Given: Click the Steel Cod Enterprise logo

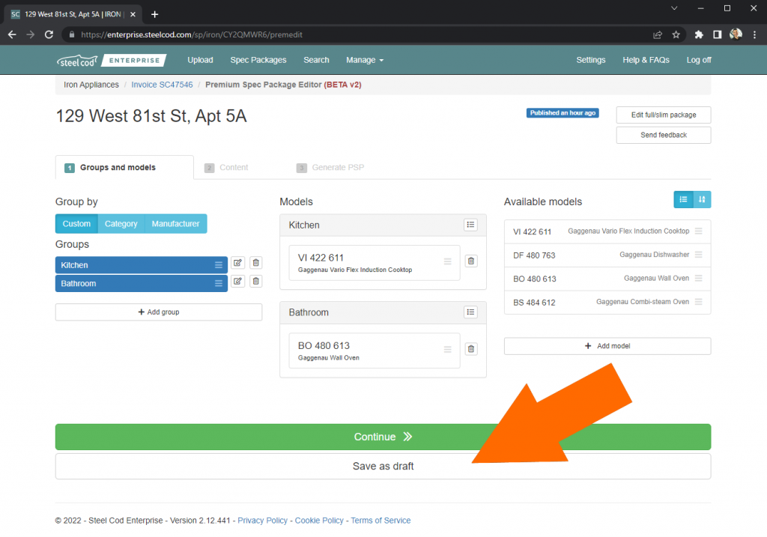Looking at the screenshot, I should [x=112, y=60].
